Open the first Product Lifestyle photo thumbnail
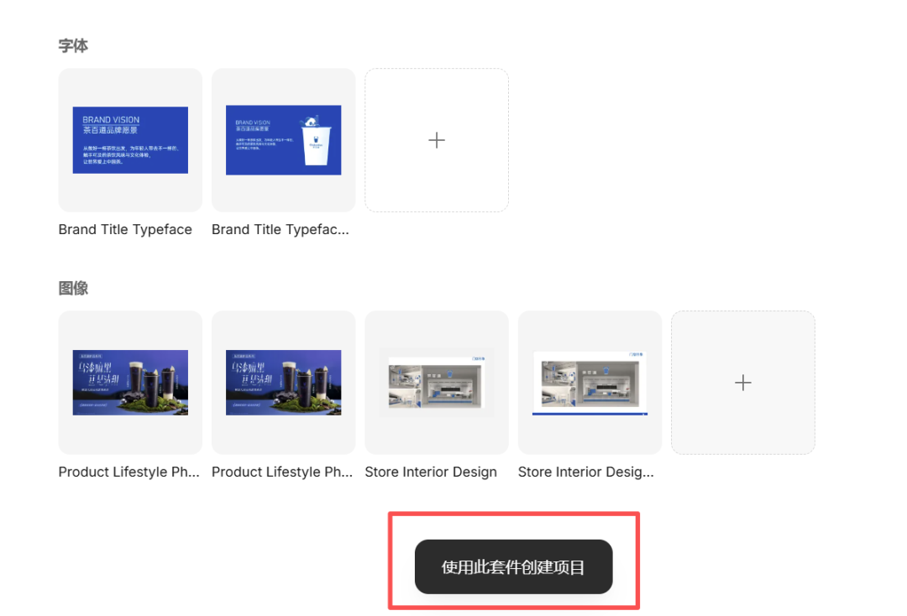907x616 pixels. pos(130,383)
